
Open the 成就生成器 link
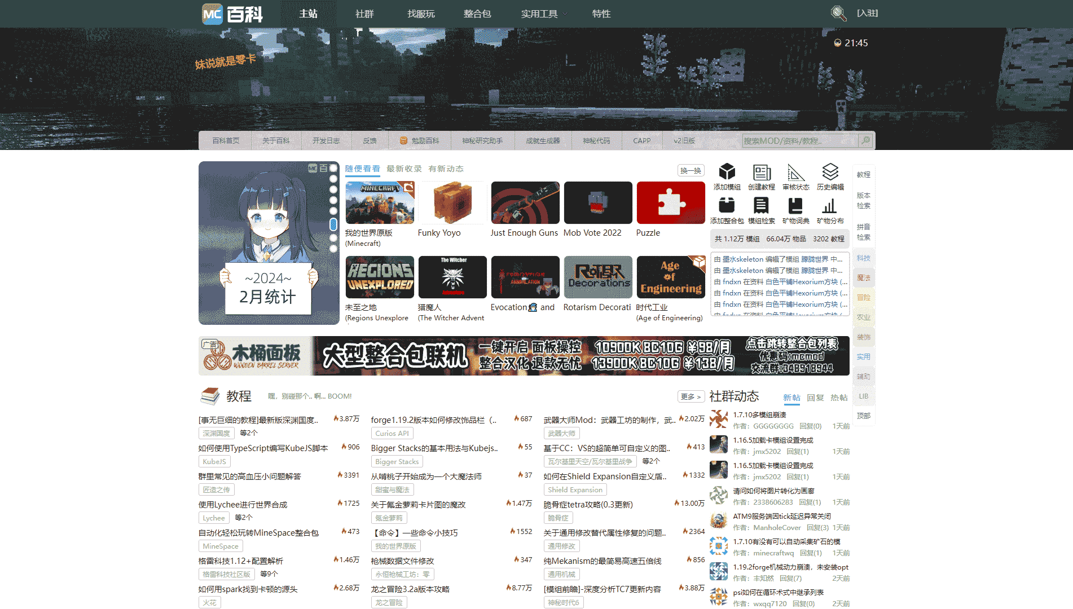pos(543,140)
